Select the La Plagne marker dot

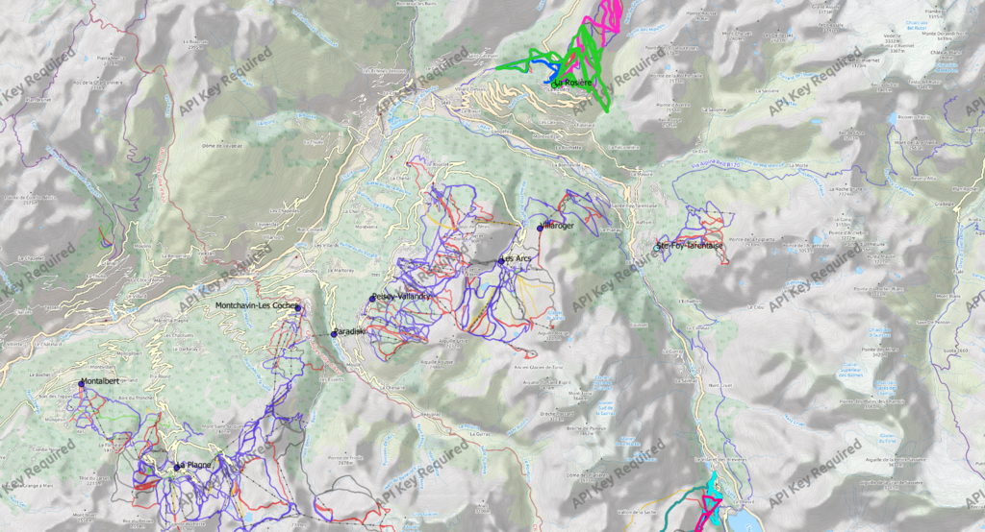pyautogui.click(x=178, y=467)
